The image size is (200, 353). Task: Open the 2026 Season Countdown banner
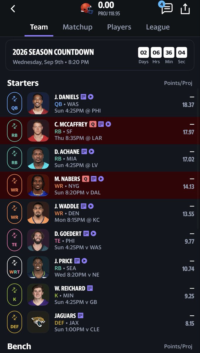pos(100,55)
